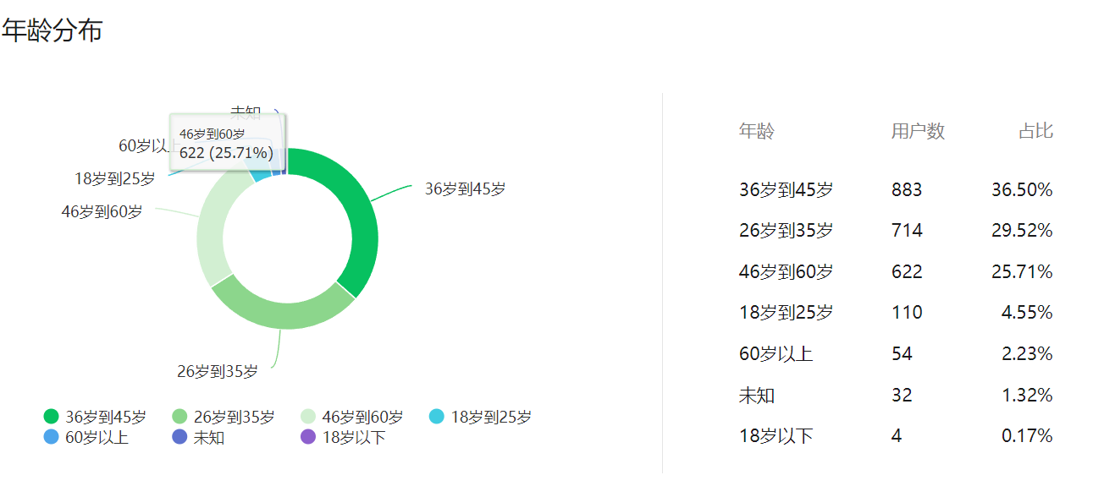
Task: Click the 18岁到25岁 cyan legend marker
Action: click(437, 417)
